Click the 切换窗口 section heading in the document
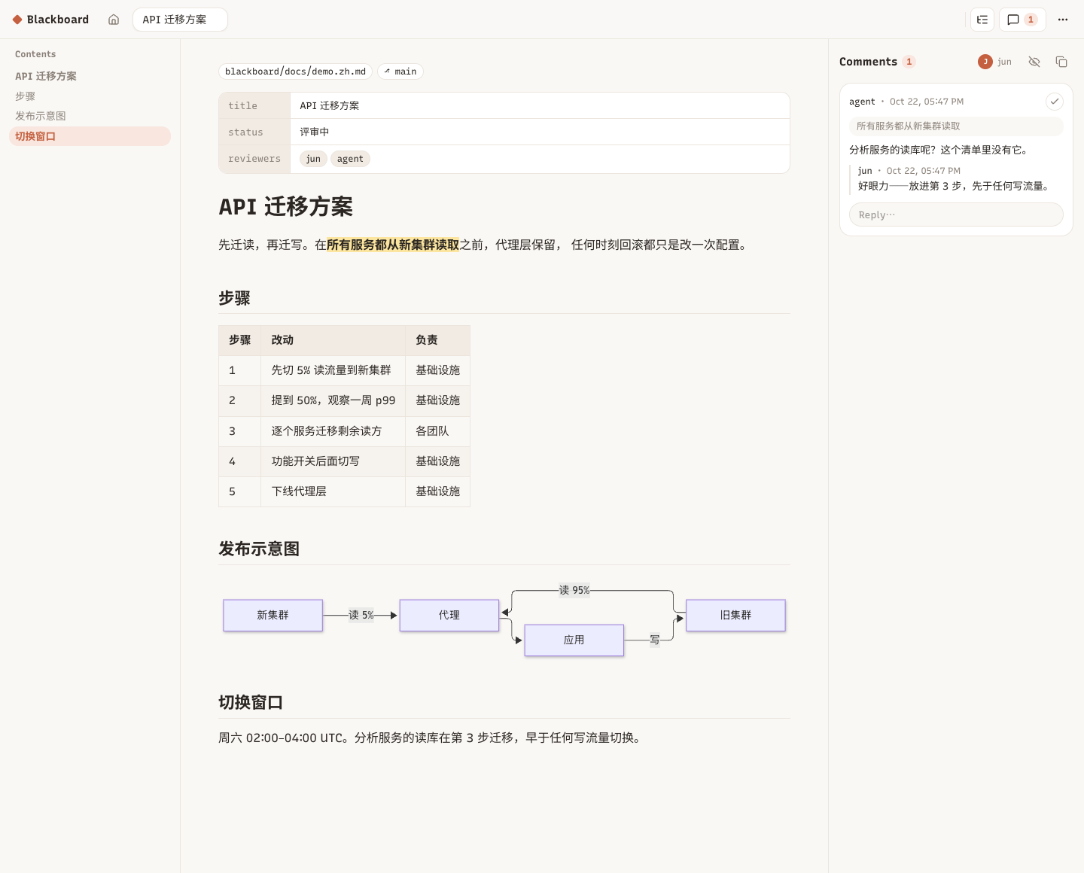Image resolution: width=1084 pixels, height=873 pixels. [251, 702]
